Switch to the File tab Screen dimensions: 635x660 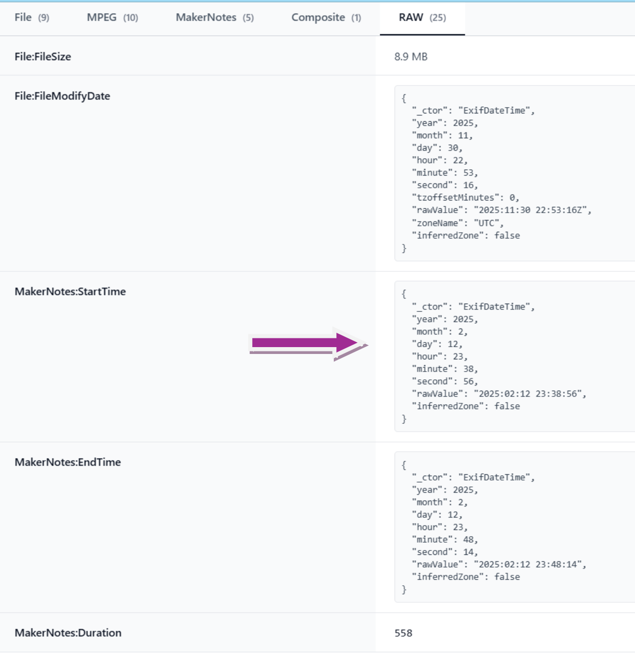(x=32, y=18)
